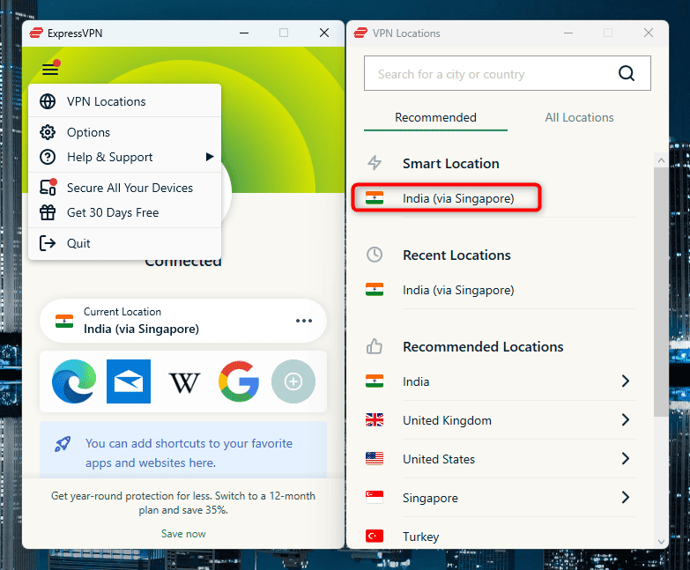Expand United States location chevron

tap(626, 458)
